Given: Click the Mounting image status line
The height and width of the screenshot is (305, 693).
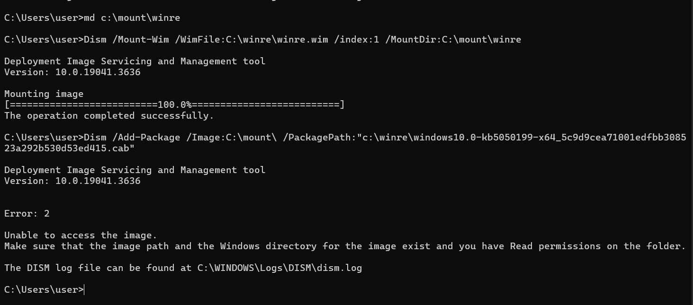Looking at the screenshot, I should (x=44, y=94).
